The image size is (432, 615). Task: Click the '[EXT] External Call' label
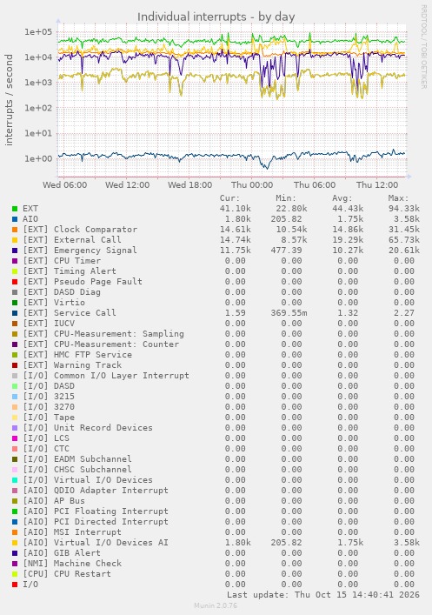click(72, 240)
